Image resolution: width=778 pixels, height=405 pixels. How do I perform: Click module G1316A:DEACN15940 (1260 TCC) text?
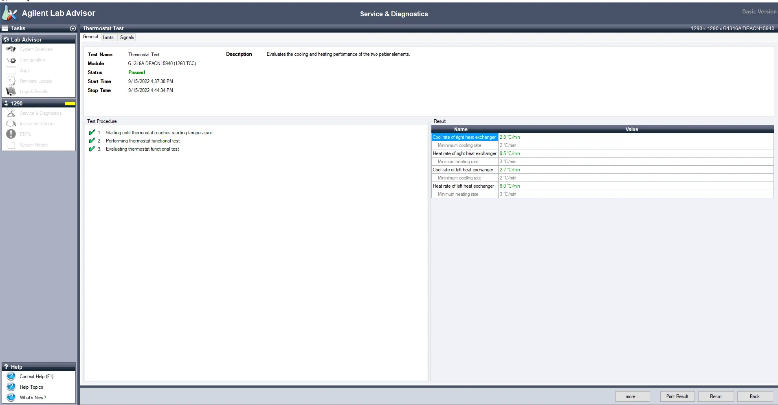tap(162, 63)
